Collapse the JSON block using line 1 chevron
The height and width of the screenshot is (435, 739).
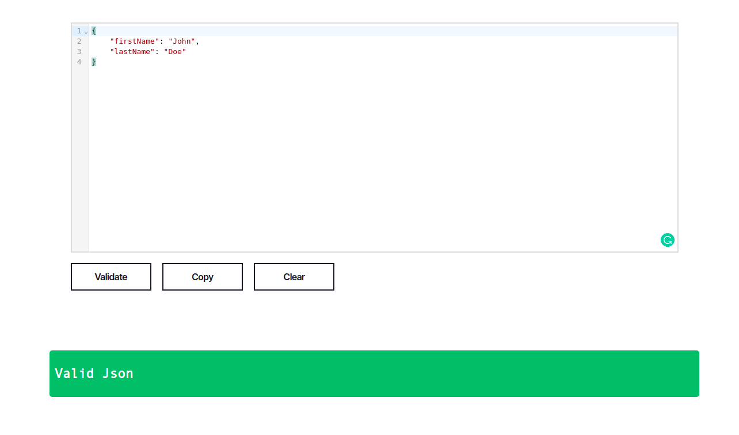point(86,31)
